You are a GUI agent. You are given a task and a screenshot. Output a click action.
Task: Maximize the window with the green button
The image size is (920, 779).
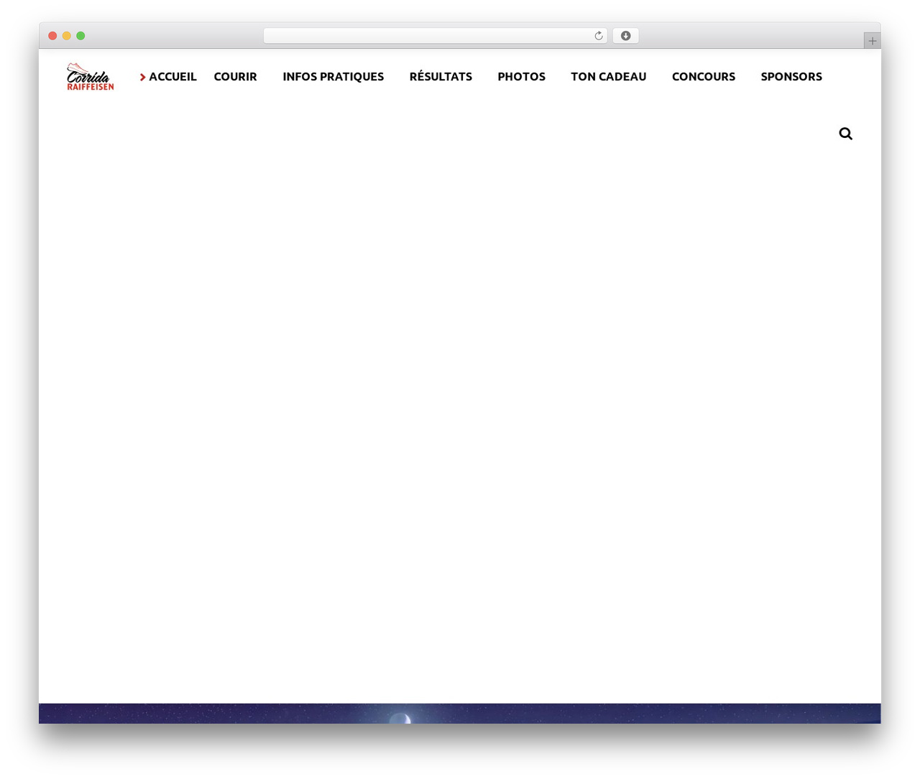click(80, 36)
